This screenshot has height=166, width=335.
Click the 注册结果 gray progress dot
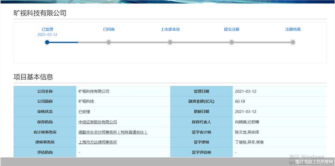click(x=293, y=42)
